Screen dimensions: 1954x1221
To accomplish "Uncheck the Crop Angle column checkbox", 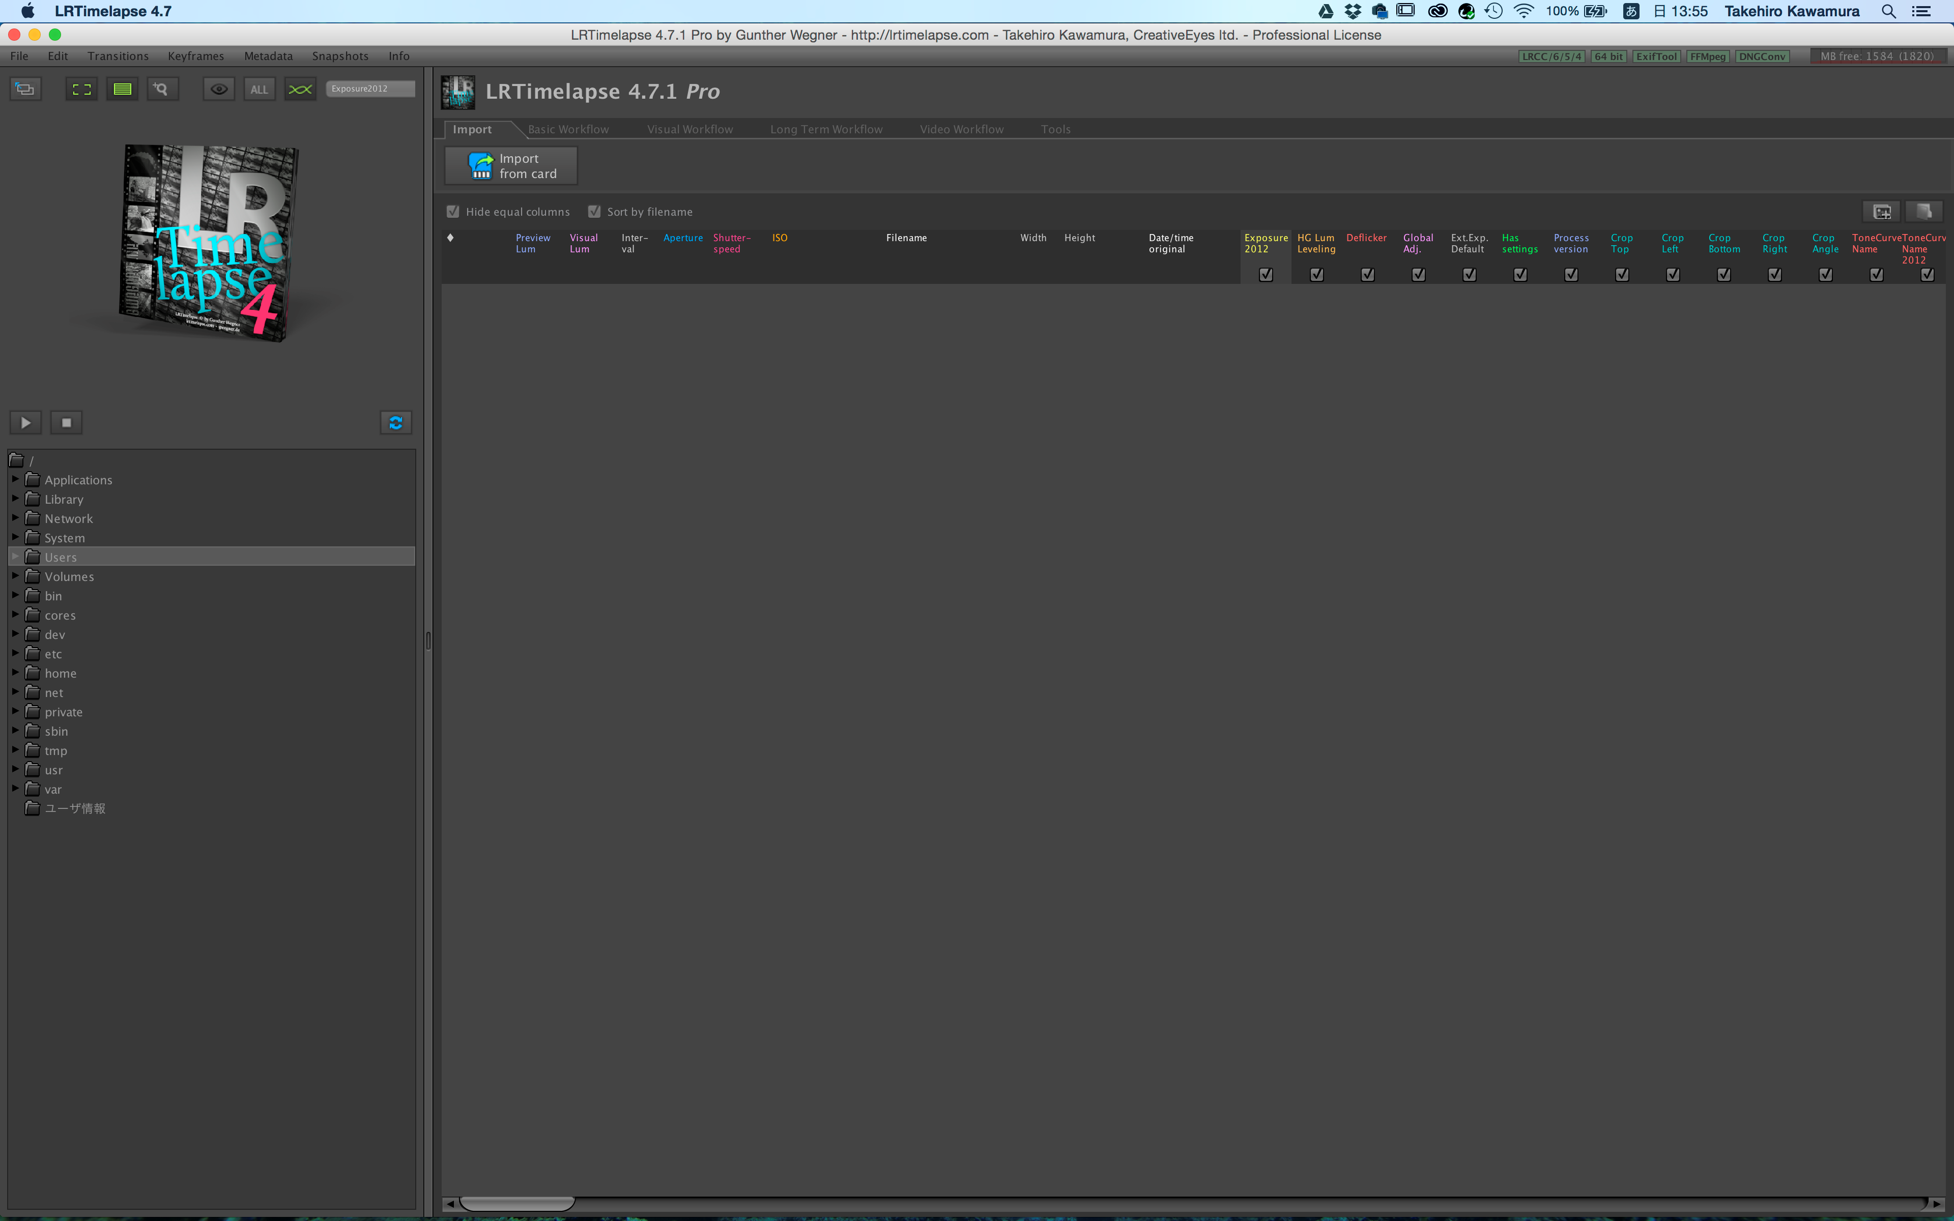I will [1826, 275].
